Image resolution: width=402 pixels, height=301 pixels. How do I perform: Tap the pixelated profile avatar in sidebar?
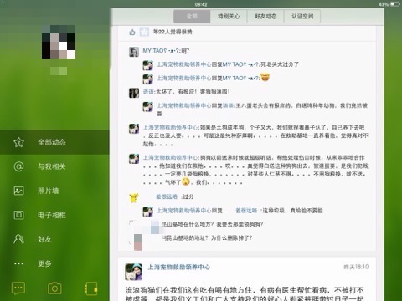[59, 42]
